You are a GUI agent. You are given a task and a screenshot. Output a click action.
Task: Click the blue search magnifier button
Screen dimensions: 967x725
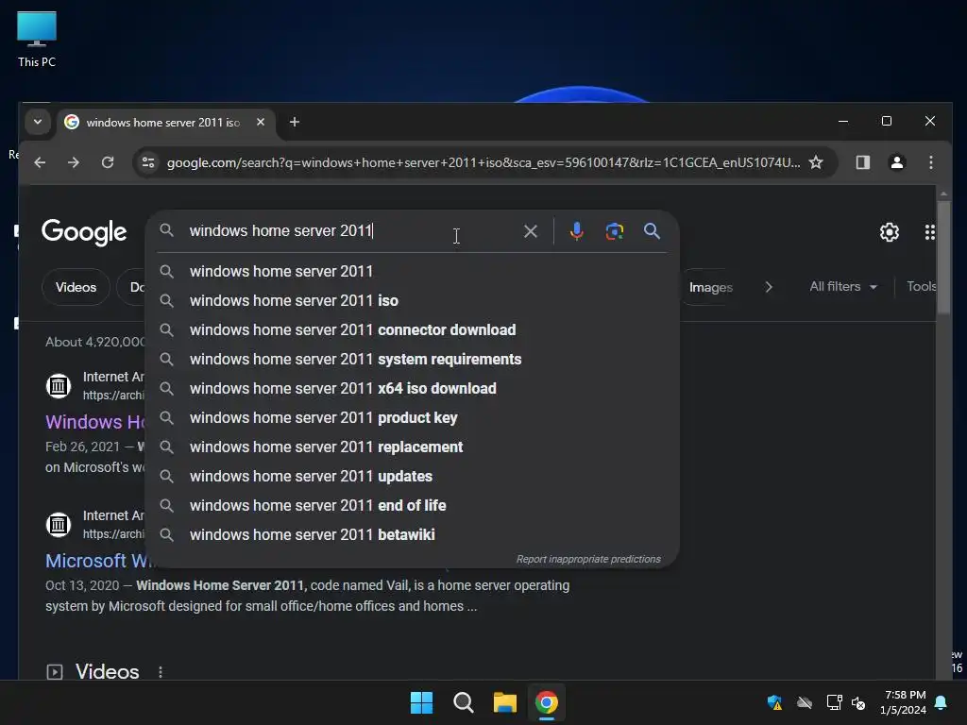tap(652, 231)
